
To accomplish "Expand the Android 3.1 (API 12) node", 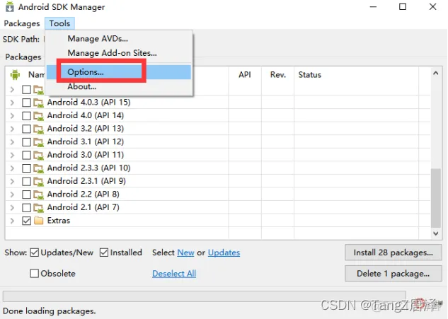I will pyautogui.click(x=12, y=142).
